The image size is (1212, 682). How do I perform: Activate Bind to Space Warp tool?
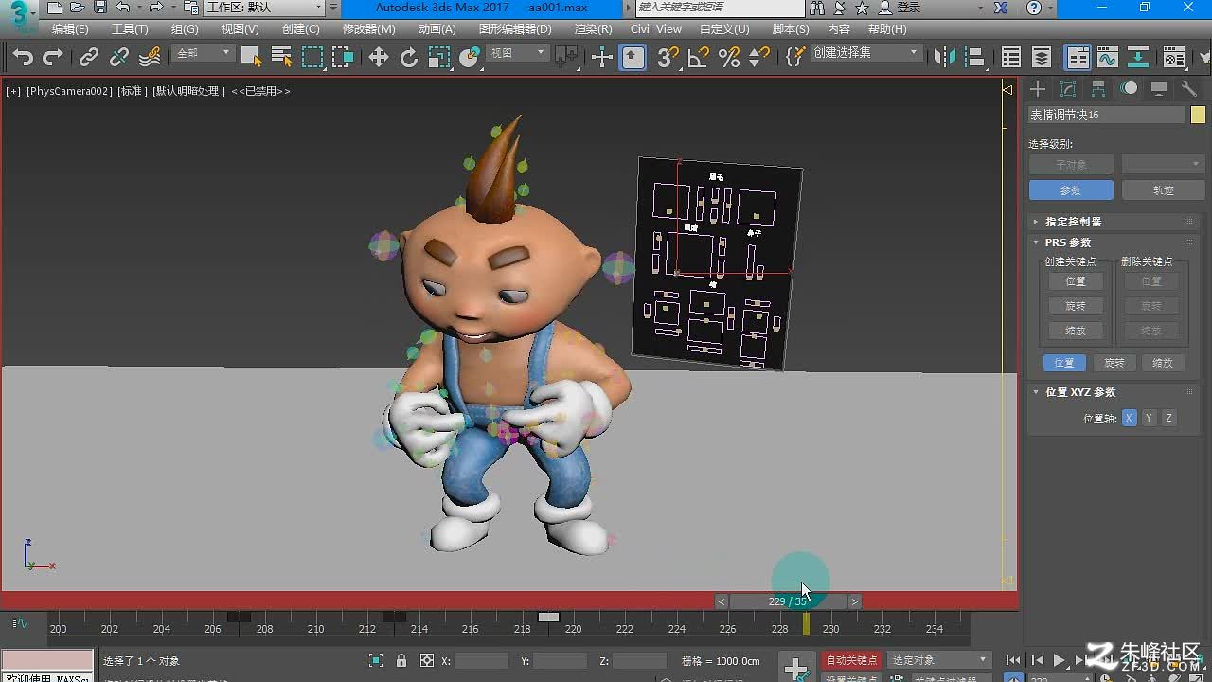tap(150, 58)
